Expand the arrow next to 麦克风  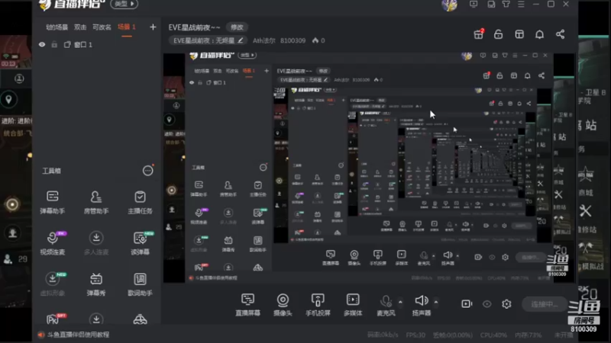[400, 302]
